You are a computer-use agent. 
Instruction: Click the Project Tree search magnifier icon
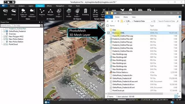42,25
